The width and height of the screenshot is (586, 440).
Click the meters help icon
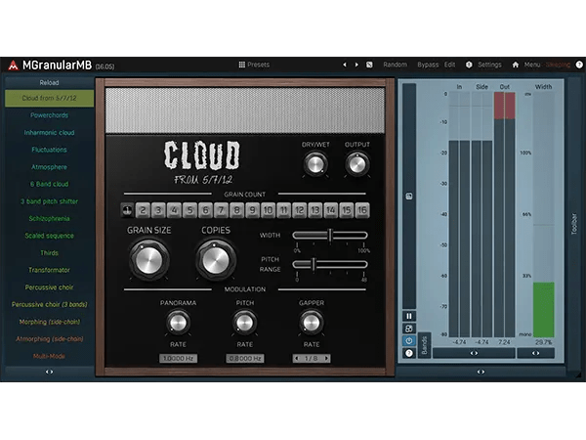point(409,353)
